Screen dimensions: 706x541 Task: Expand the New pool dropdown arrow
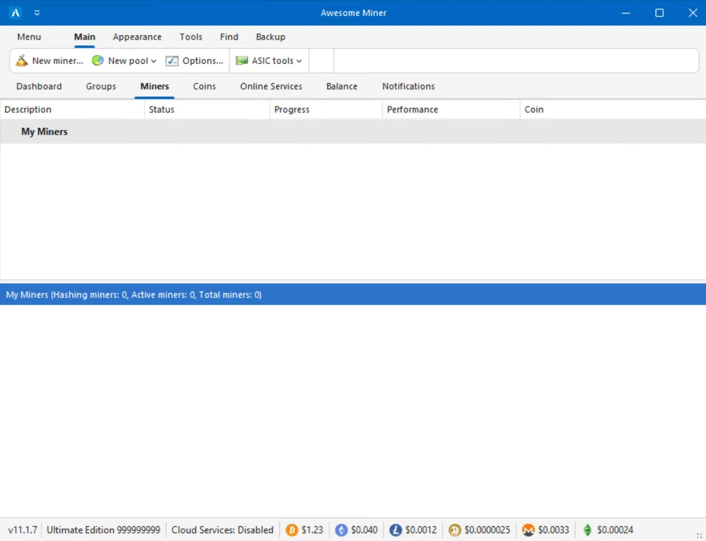[x=154, y=61]
